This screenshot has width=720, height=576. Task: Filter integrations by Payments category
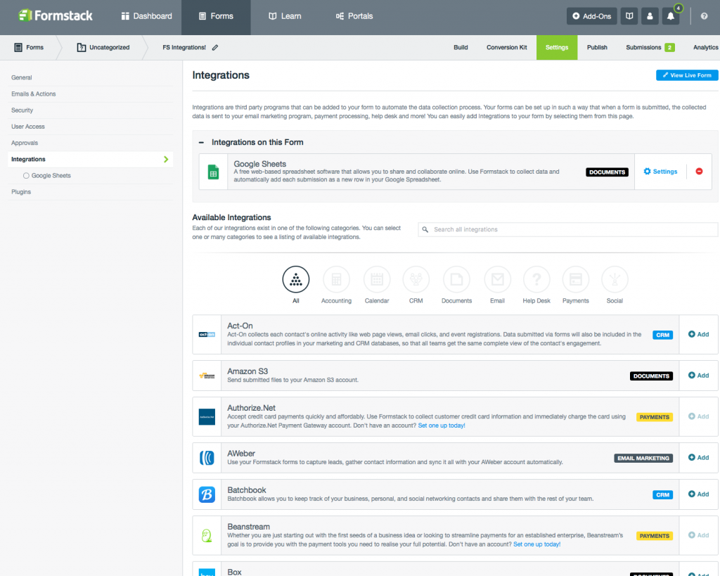(x=575, y=279)
